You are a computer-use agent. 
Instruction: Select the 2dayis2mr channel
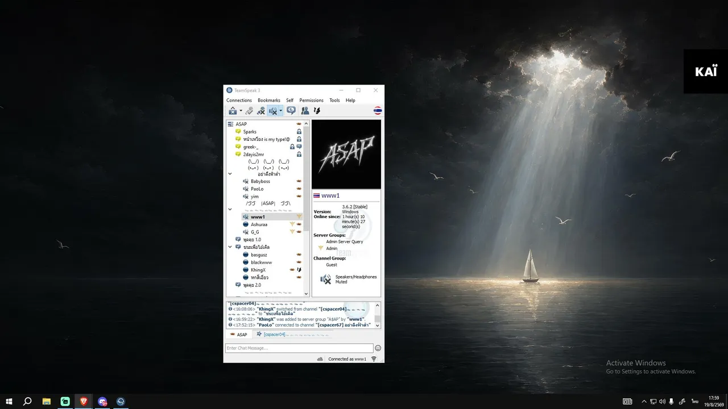pyautogui.click(x=254, y=155)
